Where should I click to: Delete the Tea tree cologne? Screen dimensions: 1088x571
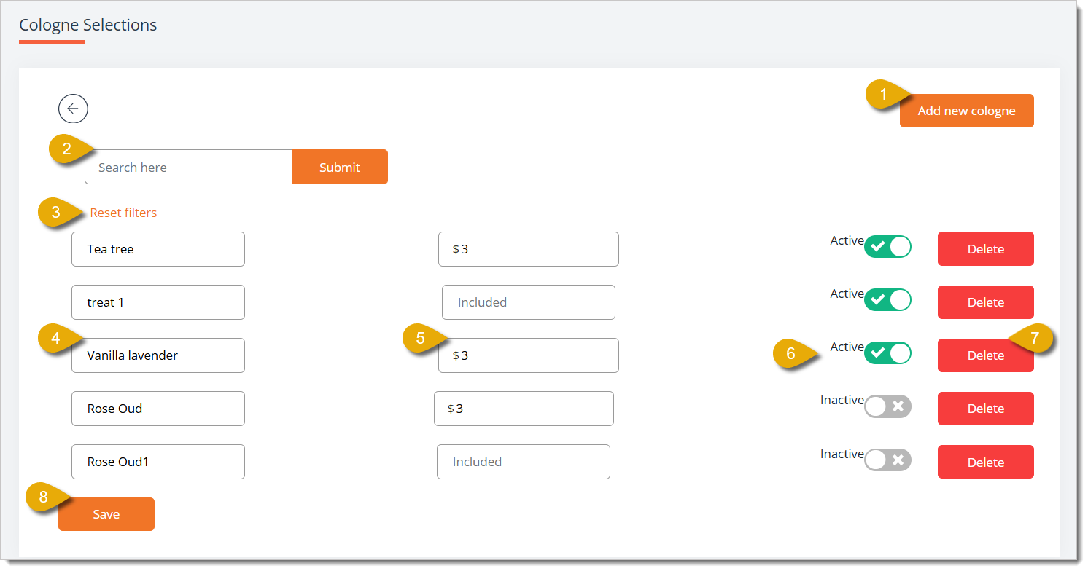coord(986,249)
